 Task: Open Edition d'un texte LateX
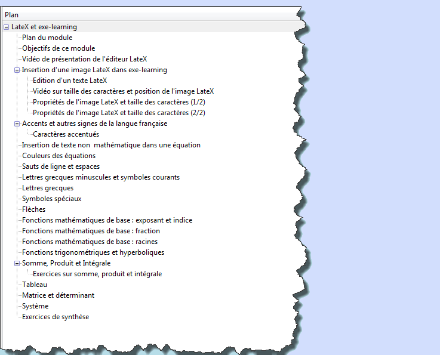coord(70,81)
